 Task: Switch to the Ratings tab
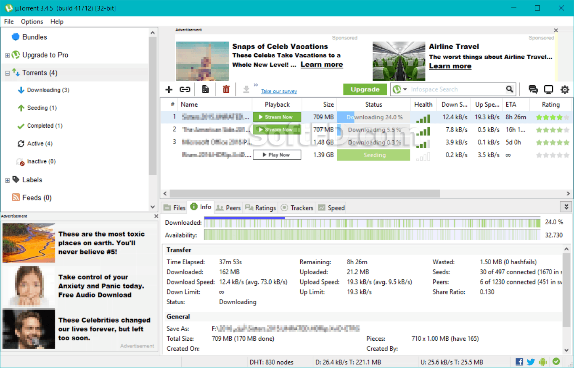[x=261, y=208]
